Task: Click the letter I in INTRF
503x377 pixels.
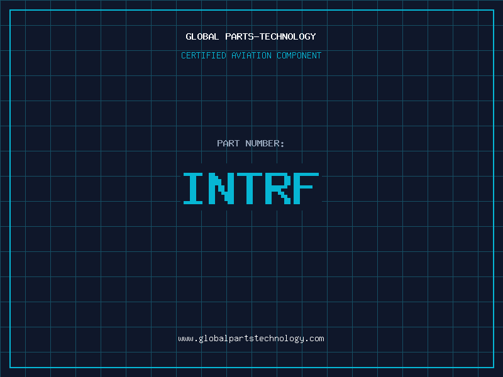Action: [196, 188]
